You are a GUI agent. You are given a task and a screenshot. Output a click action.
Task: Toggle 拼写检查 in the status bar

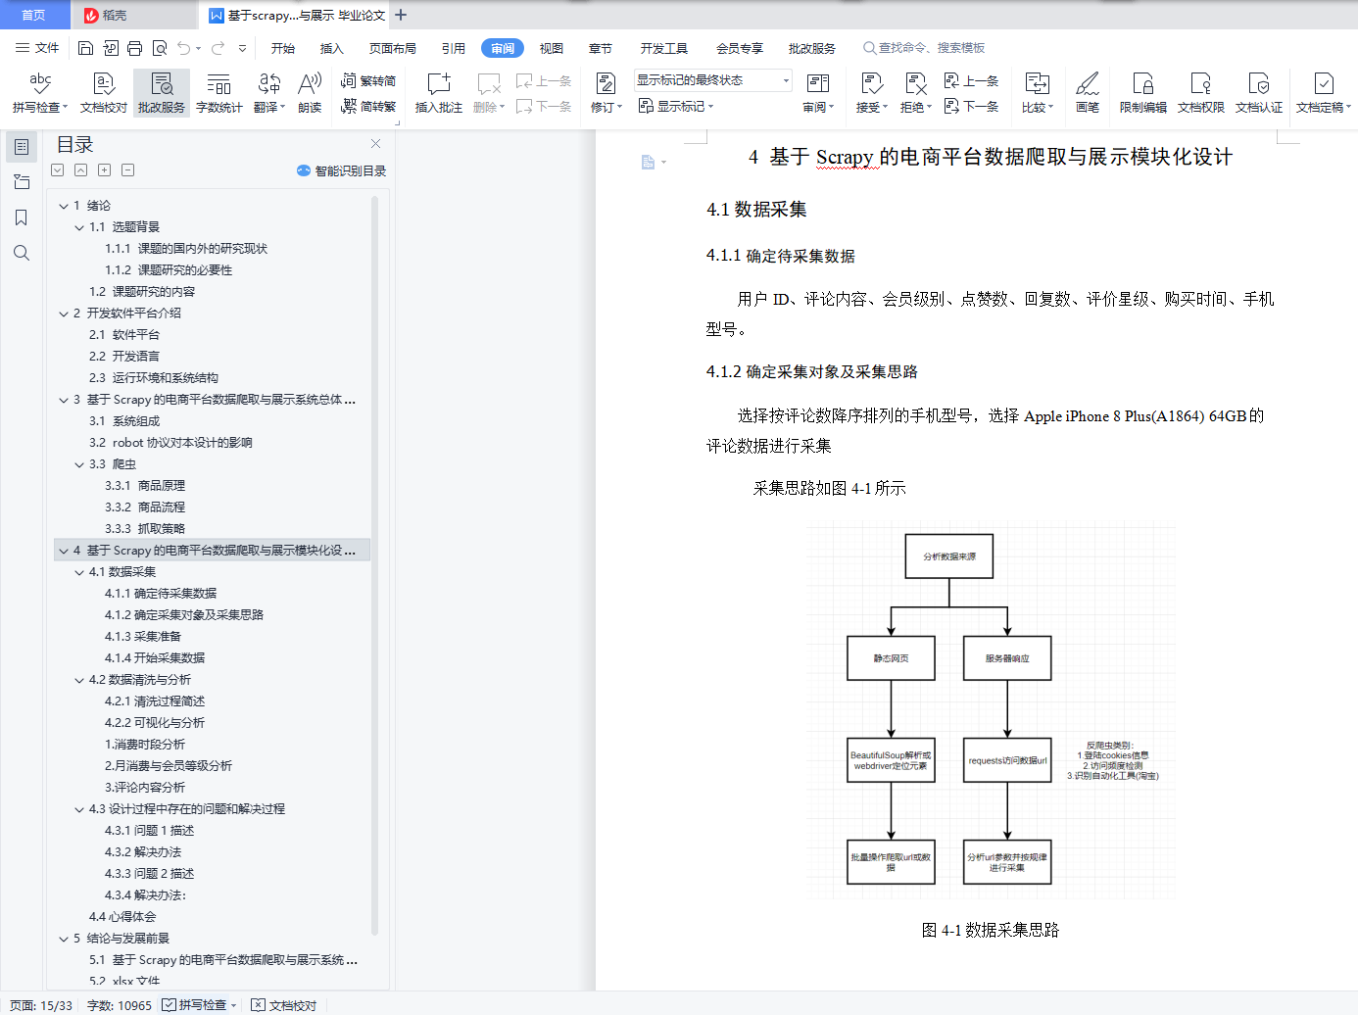click(x=200, y=1005)
